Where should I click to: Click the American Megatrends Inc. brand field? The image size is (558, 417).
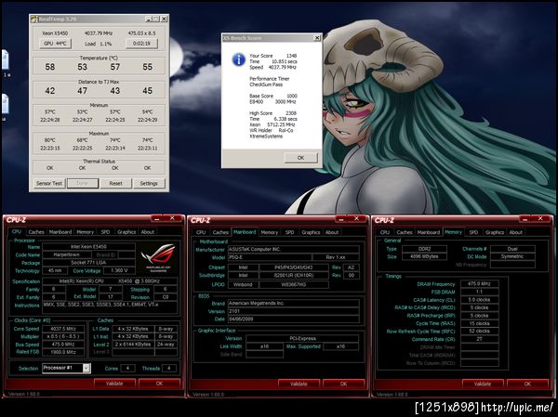coord(294,304)
